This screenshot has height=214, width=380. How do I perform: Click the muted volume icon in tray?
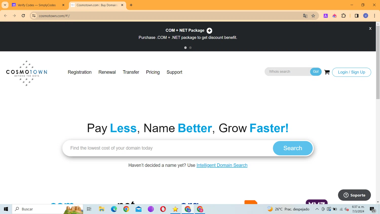click(x=347, y=209)
